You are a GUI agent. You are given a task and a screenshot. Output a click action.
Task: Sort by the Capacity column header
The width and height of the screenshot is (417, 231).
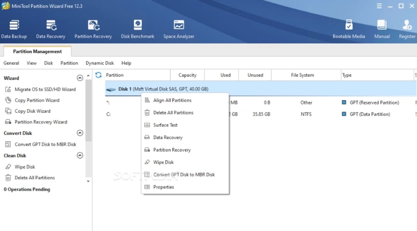point(187,75)
